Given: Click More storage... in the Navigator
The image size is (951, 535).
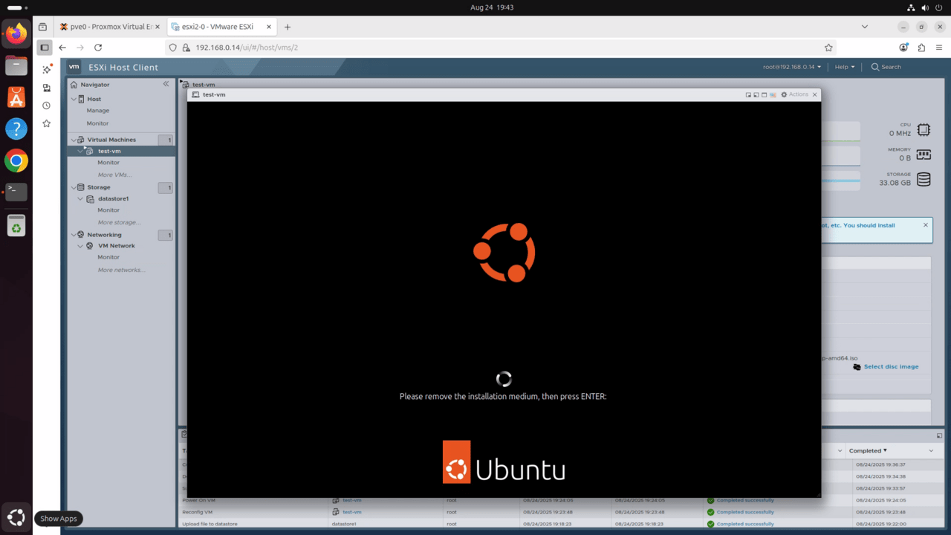Looking at the screenshot, I should click(x=119, y=222).
